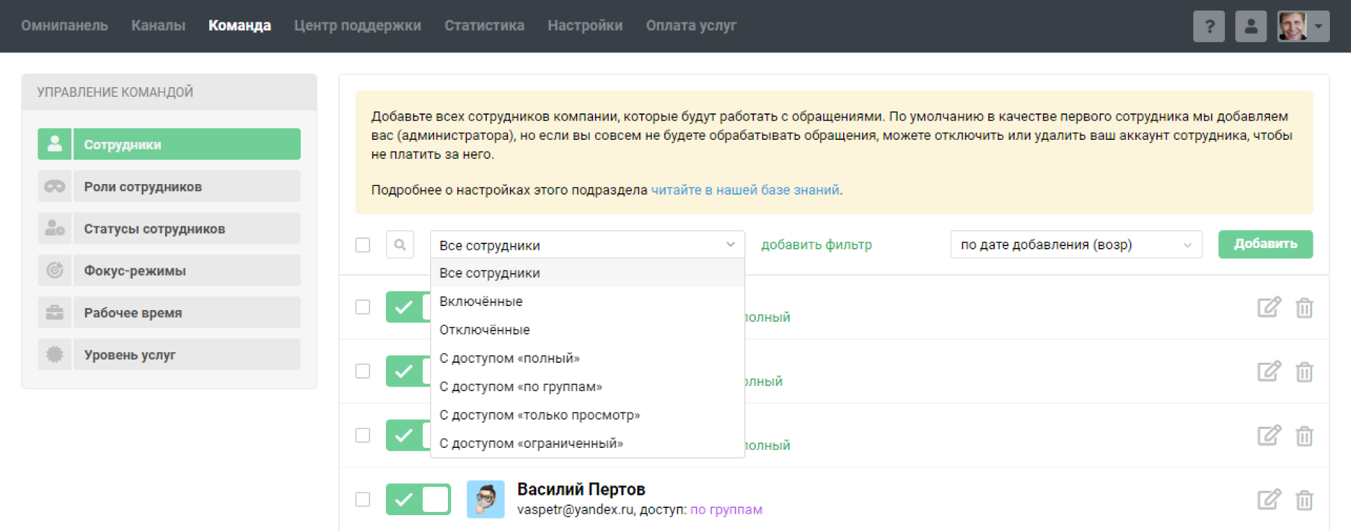Viewport: 1351px width, 531px height.
Task: Tick checkbox next to Василий Пертов
Action: pyautogui.click(x=363, y=499)
